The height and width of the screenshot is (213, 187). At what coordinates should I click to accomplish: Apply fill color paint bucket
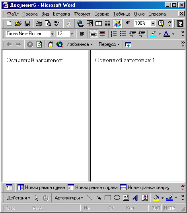point(156,198)
